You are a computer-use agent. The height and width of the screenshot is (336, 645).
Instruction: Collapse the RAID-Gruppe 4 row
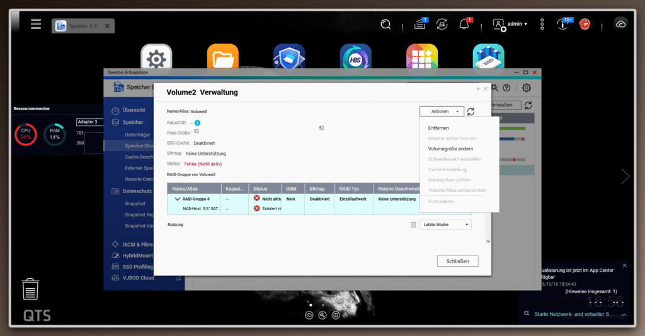177,198
